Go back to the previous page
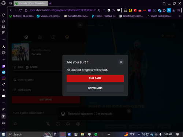This screenshot has height=137, width=183. [11, 10]
